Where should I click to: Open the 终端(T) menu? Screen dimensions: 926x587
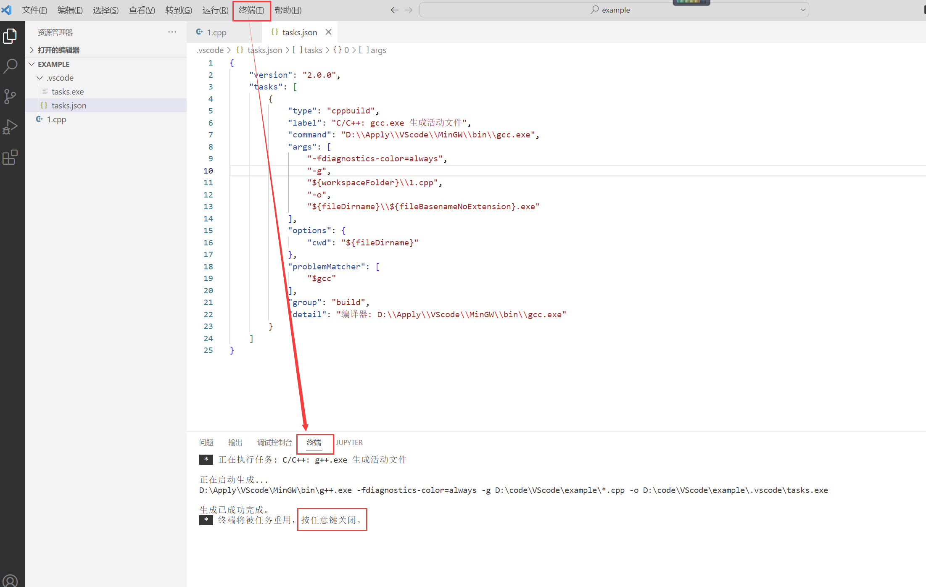[251, 10]
